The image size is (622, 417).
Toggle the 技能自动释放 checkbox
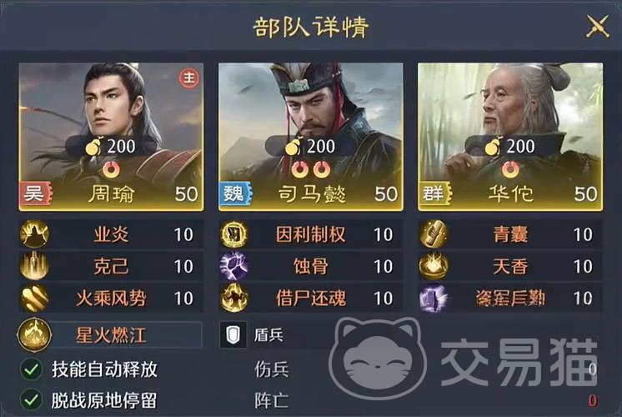coord(32,369)
